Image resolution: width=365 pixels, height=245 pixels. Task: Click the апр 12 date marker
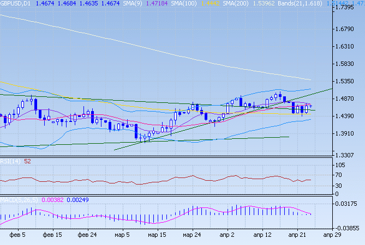[262, 235]
